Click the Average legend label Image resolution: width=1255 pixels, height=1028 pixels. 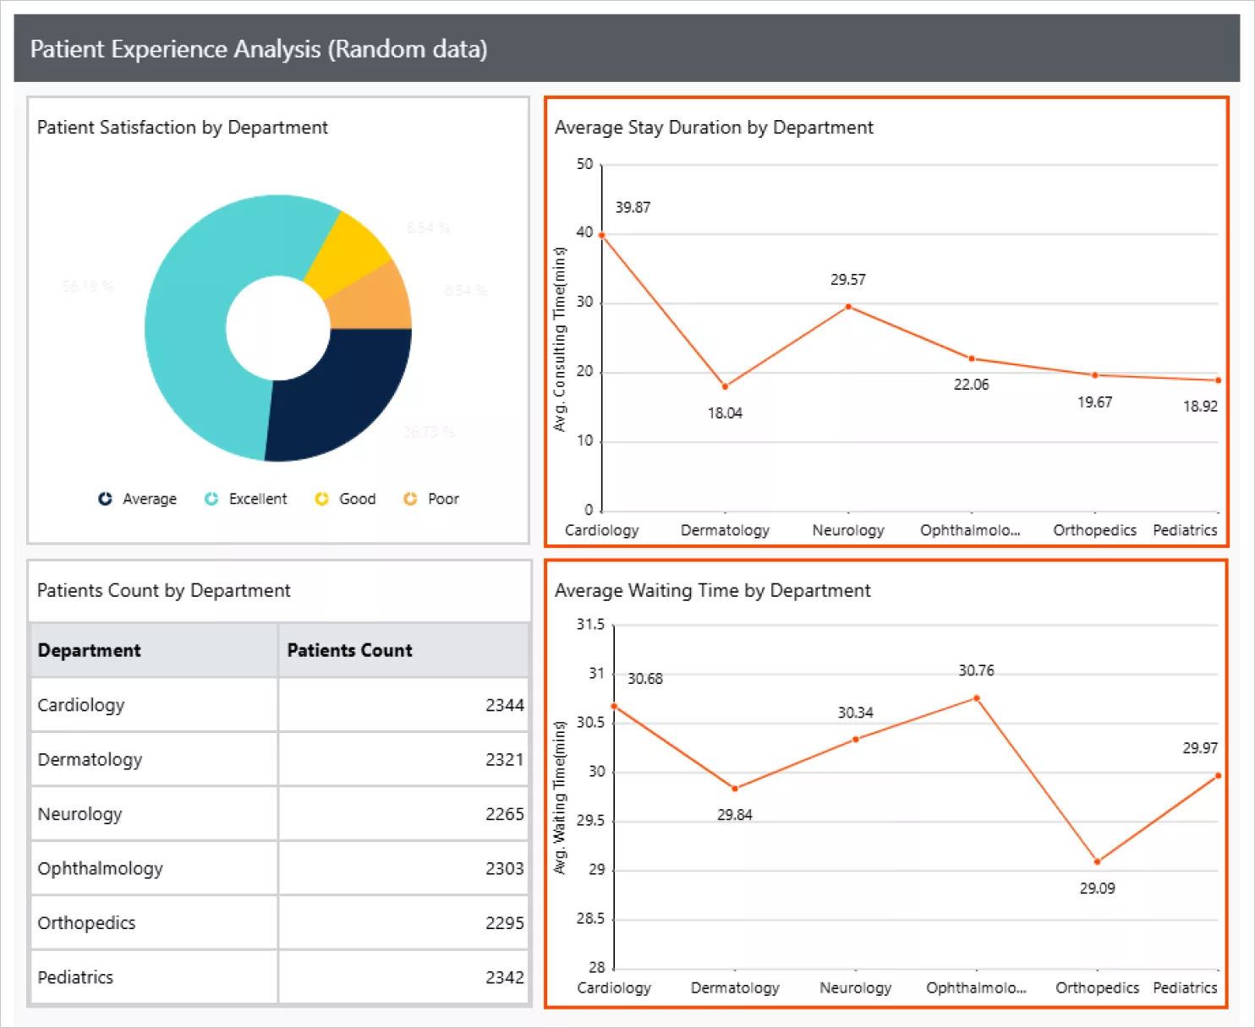(150, 499)
